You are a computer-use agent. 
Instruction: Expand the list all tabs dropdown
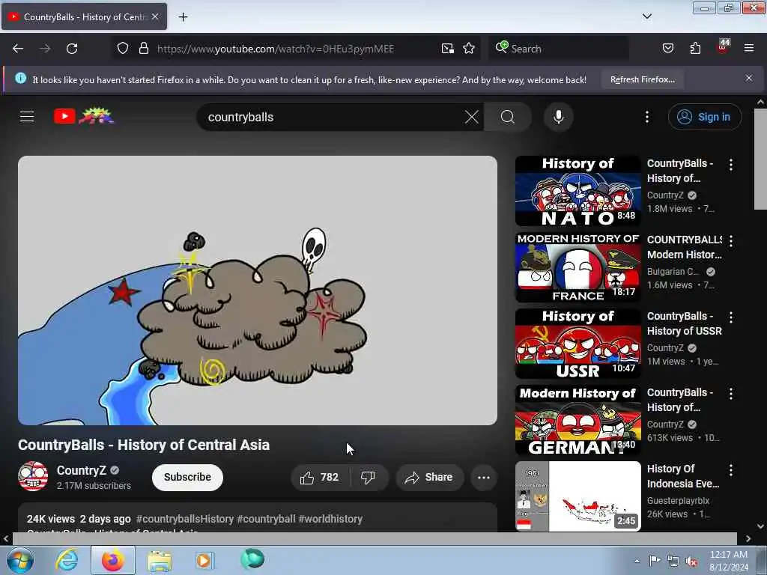[x=646, y=16]
